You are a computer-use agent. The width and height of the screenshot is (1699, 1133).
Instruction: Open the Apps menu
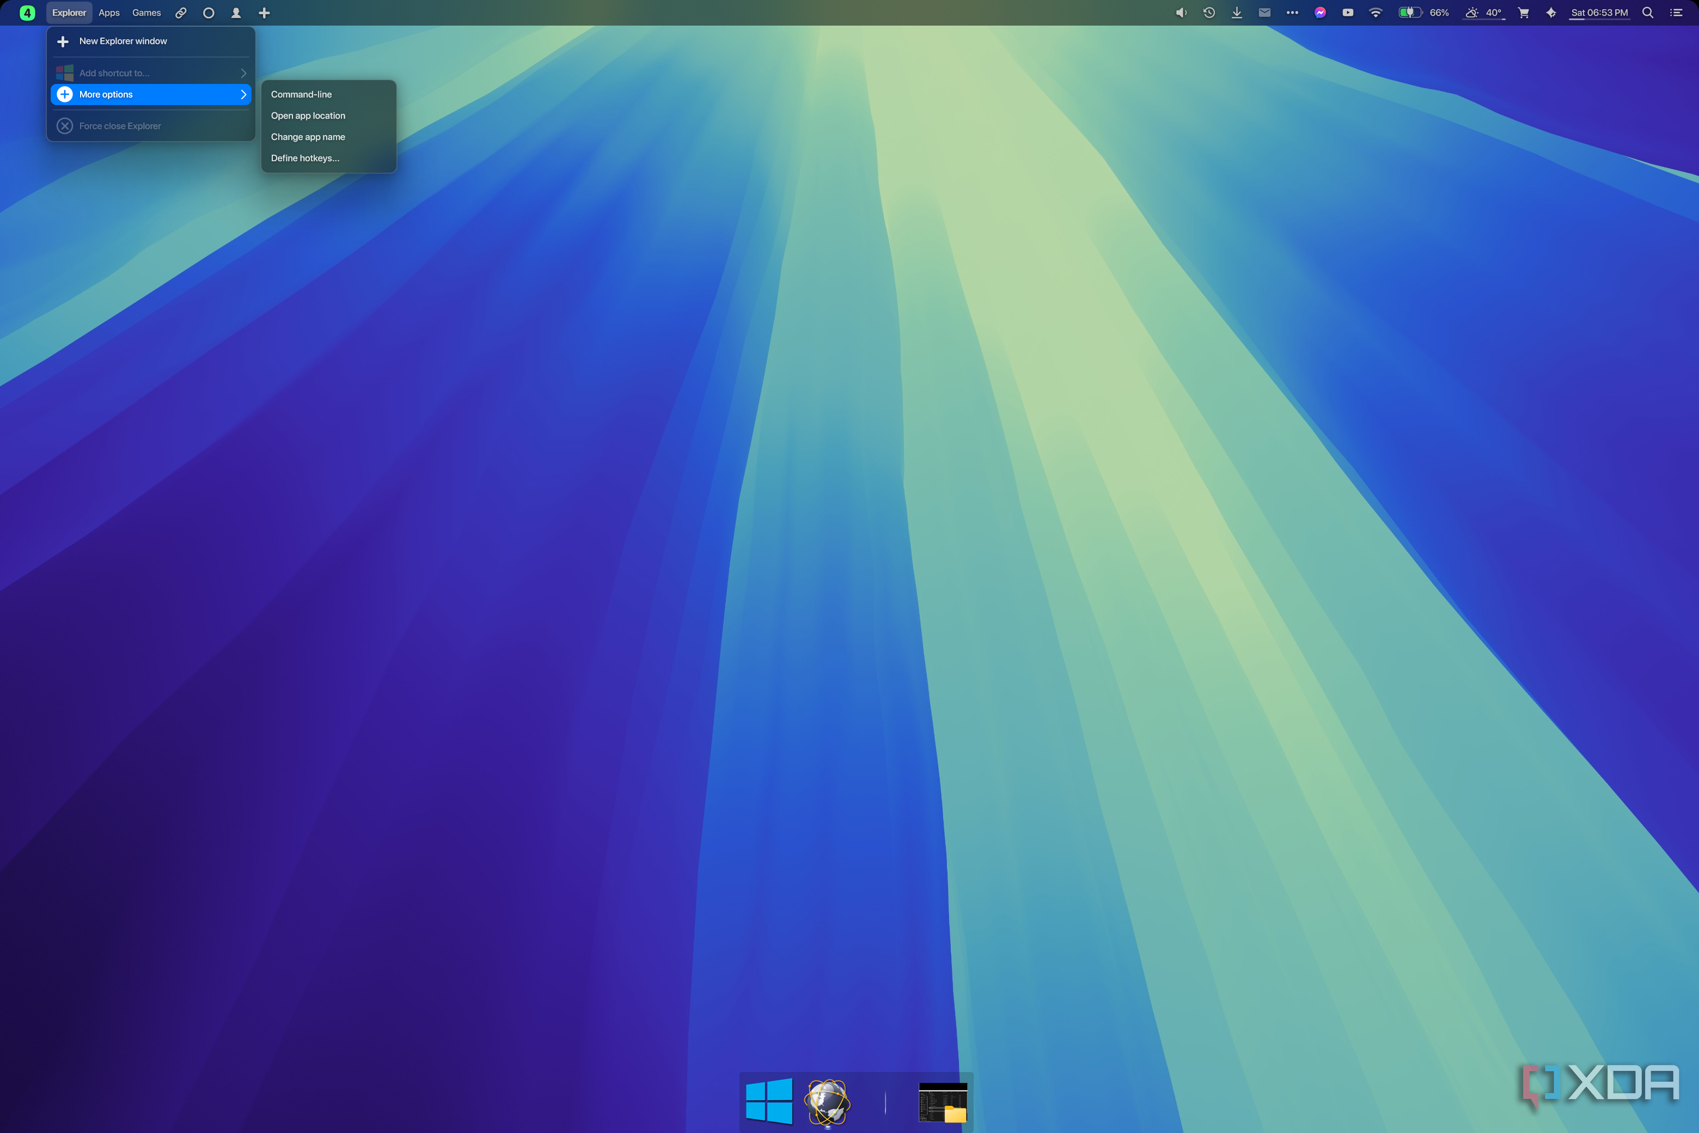click(x=108, y=13)
